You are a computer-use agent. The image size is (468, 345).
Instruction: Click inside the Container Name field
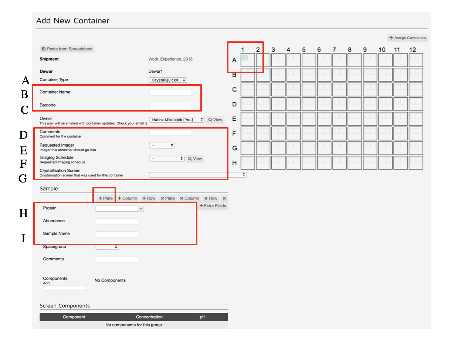[x=170, y=92]
